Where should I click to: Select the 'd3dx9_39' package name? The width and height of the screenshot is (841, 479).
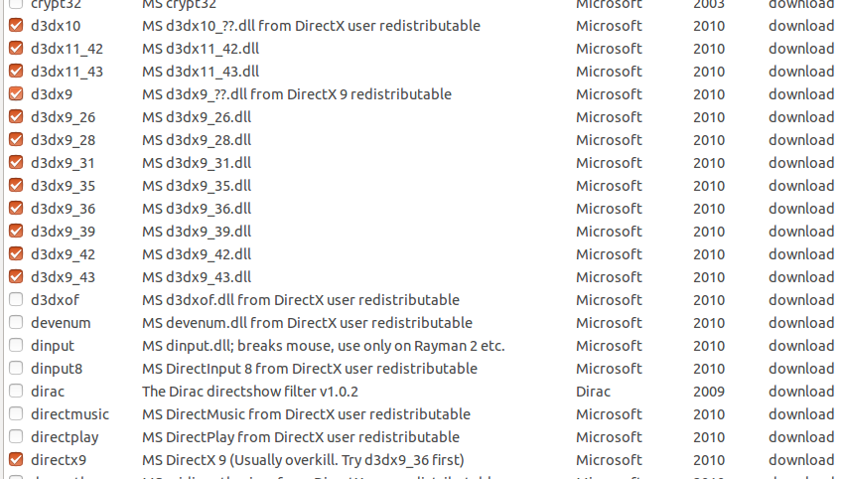[x=64, y=232]
